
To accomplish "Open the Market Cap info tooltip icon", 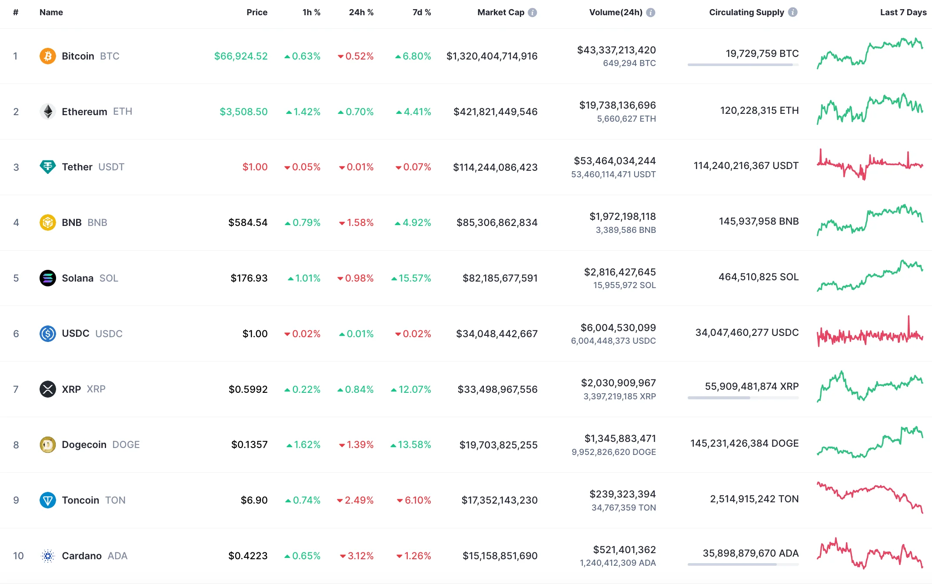I will (x=533, y=13).
